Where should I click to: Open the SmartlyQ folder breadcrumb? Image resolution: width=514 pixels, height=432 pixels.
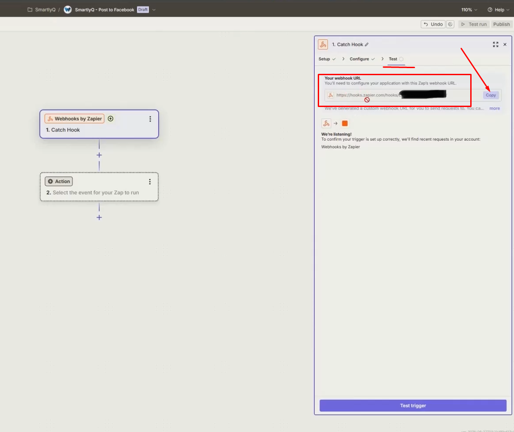pos(42,10)
